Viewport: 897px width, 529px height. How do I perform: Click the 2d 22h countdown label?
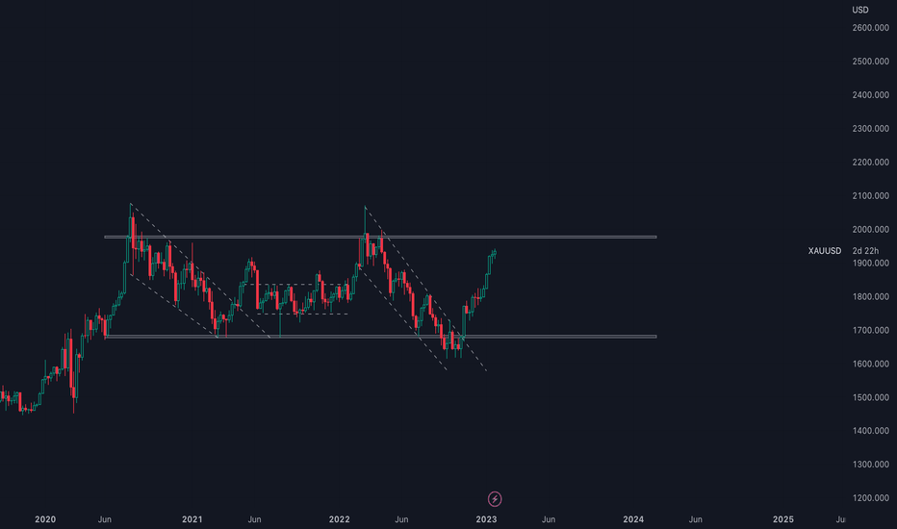tap(865, 251)
